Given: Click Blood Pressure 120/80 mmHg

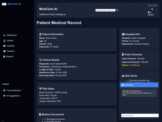Looking at the screenshot, I should click(53, 92).
